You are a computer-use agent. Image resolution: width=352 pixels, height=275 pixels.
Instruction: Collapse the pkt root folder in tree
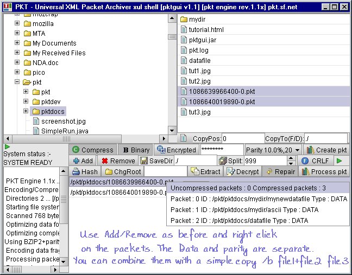(17, 82)
